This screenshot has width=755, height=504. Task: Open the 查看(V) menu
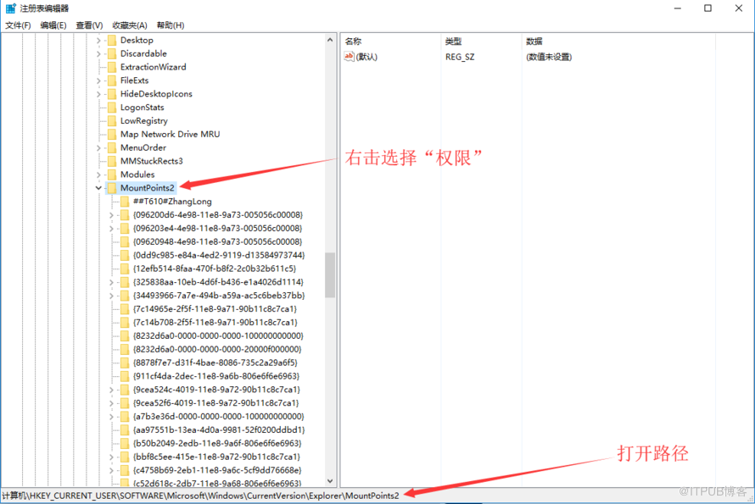89,25
